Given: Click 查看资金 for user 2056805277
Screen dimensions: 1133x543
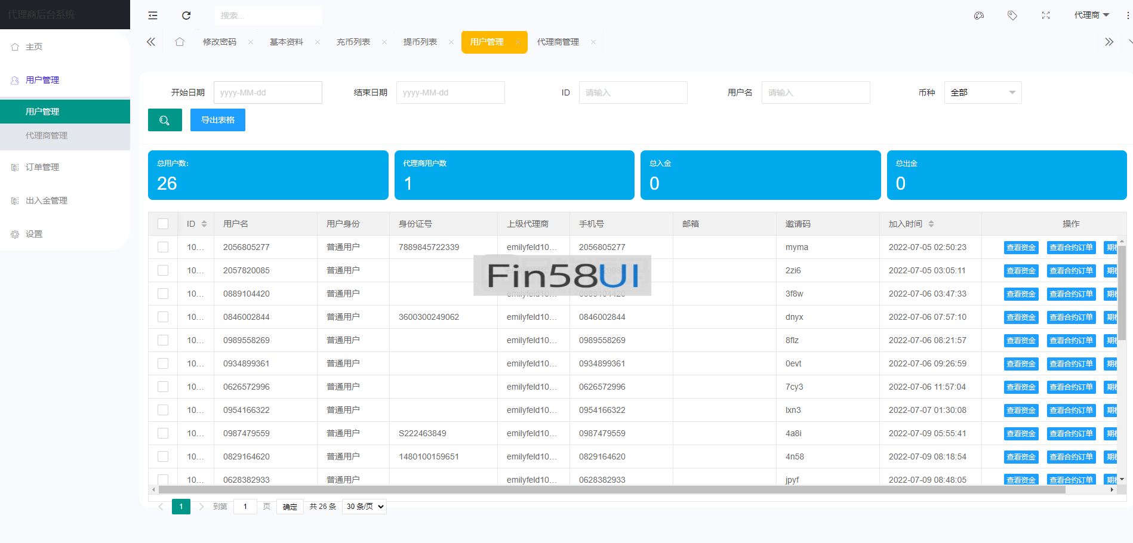Looking at the screenshot, I should tap(1021, 248).
